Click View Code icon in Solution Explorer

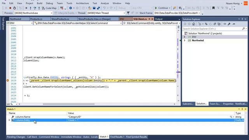(225, 24)
